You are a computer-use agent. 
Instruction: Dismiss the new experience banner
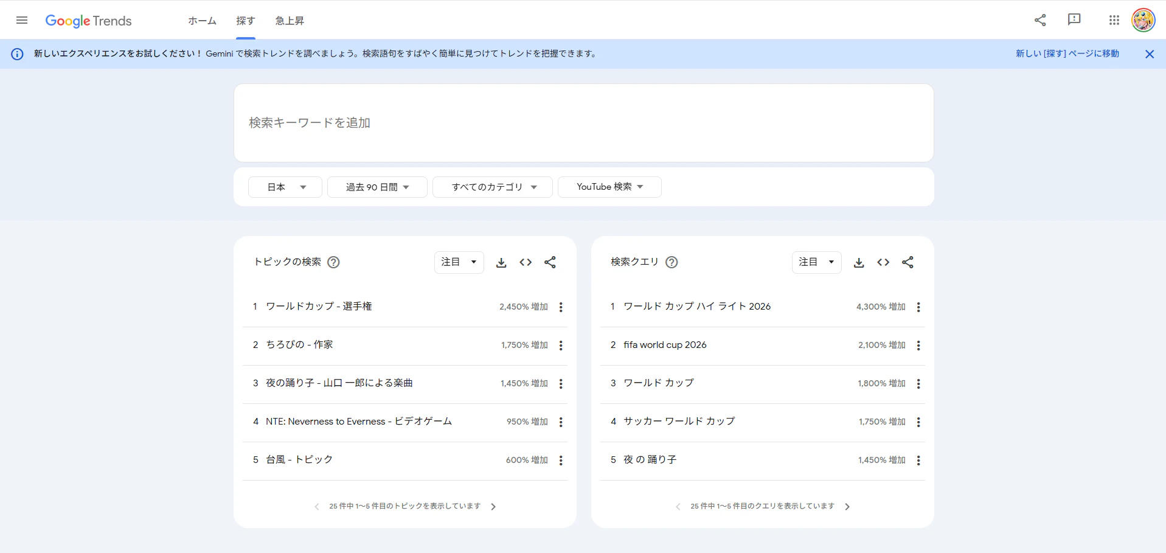point(1149,54)
